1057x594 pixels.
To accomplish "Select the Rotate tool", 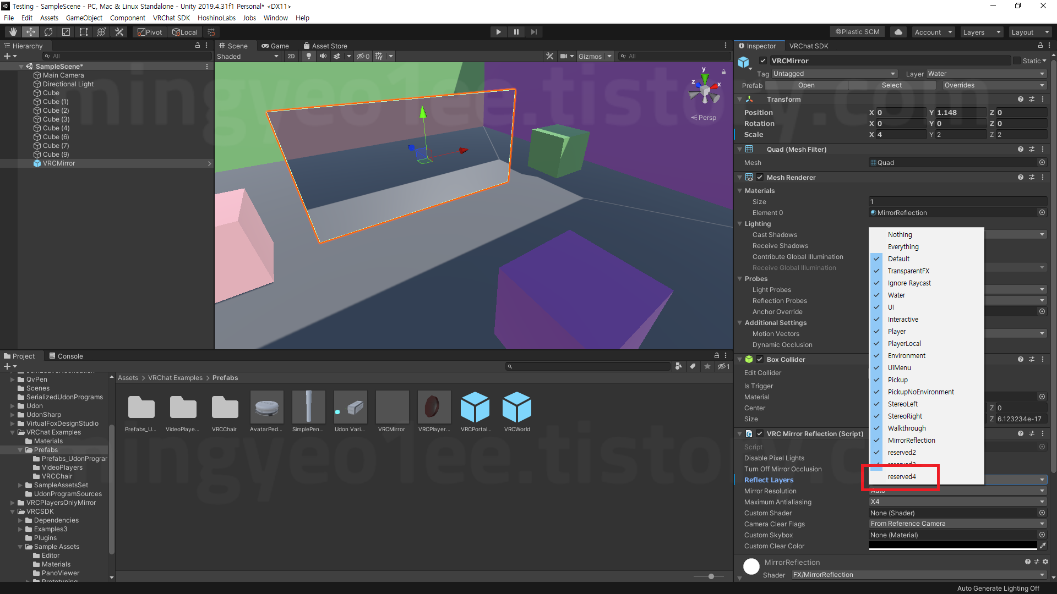I will (48, 32).
